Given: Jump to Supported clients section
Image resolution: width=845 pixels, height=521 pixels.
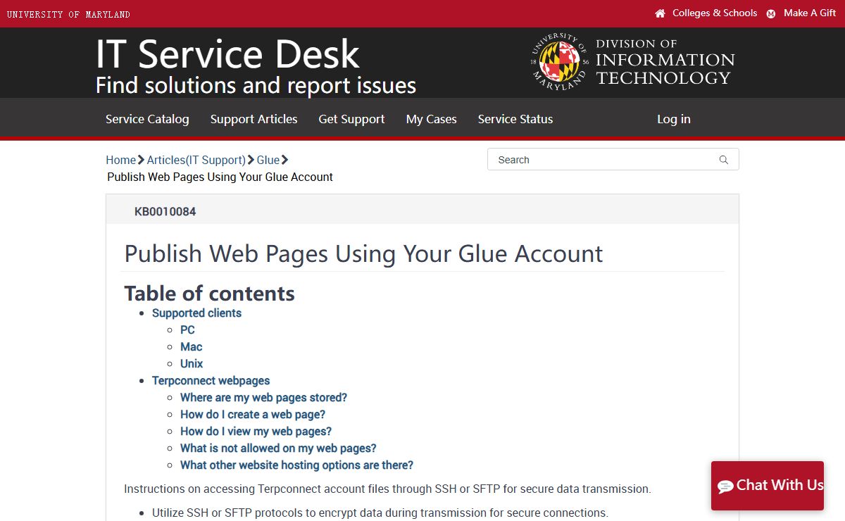Looking at the screenshot, I should pos(196,313).
